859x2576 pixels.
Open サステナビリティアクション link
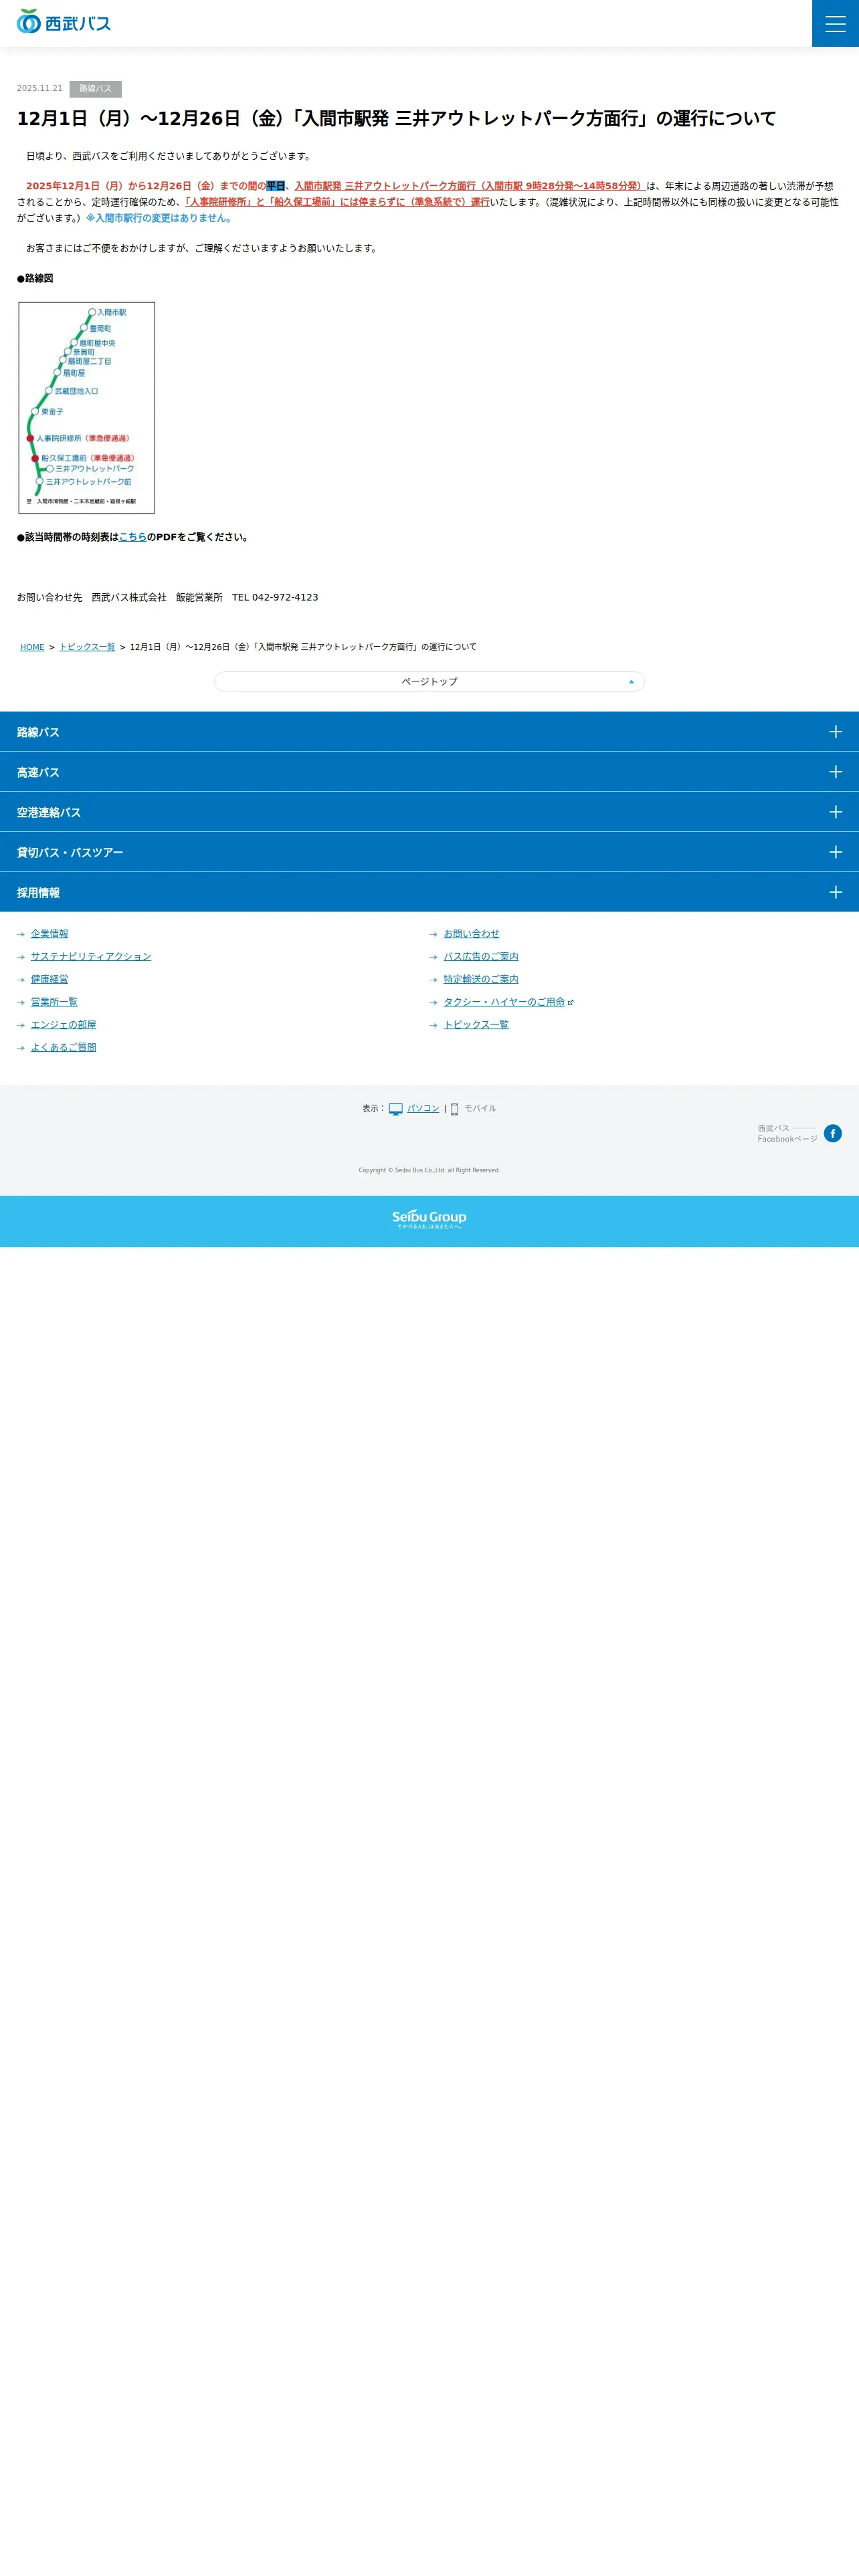[x=91, y=957]
